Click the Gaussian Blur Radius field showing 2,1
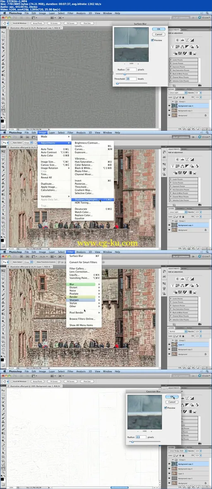212x489 pixels. (x=140, y=437)
